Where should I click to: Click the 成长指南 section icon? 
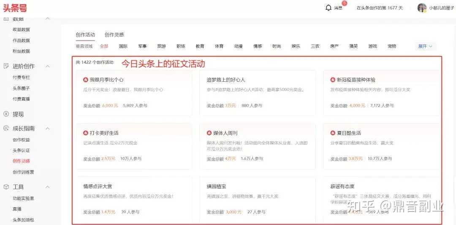pyautogui.click(x=6, y=129)
